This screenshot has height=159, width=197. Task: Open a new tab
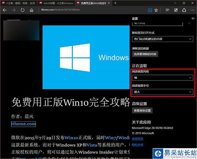[x=115, y=3]
